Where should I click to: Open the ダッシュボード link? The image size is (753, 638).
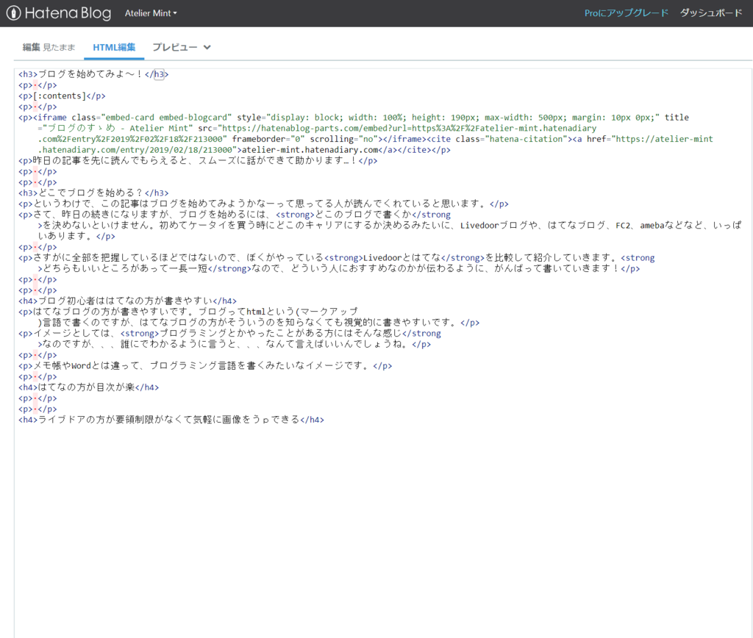pos(711,13)
